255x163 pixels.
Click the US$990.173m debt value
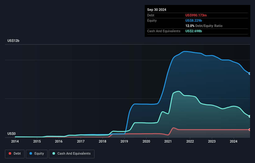pyautogui.click(x=196, y=15)
